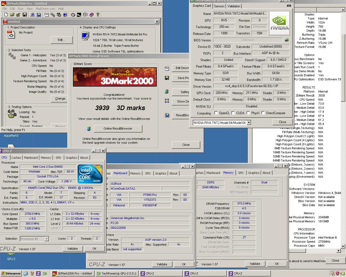Click the TechPowerUp GPU-Z taskbar button
This screenshot has width=346, height=277.
point(117,273)
